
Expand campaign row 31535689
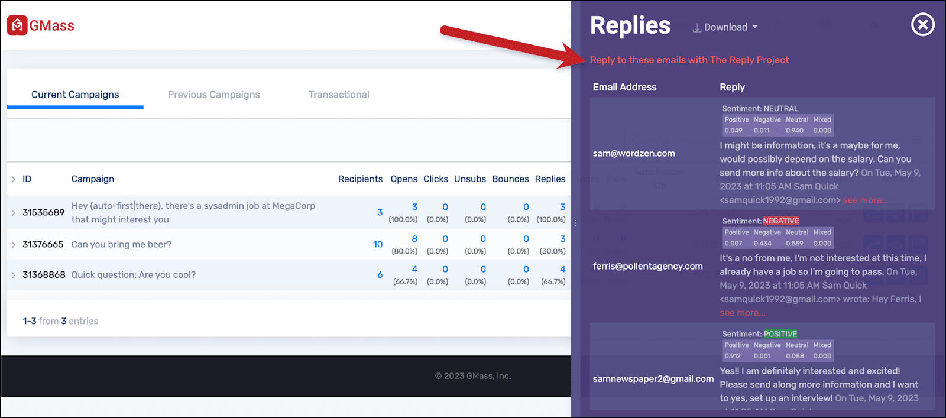tap(14, 213)
